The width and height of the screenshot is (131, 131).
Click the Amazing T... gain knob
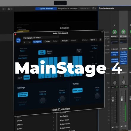pos(115,32)
